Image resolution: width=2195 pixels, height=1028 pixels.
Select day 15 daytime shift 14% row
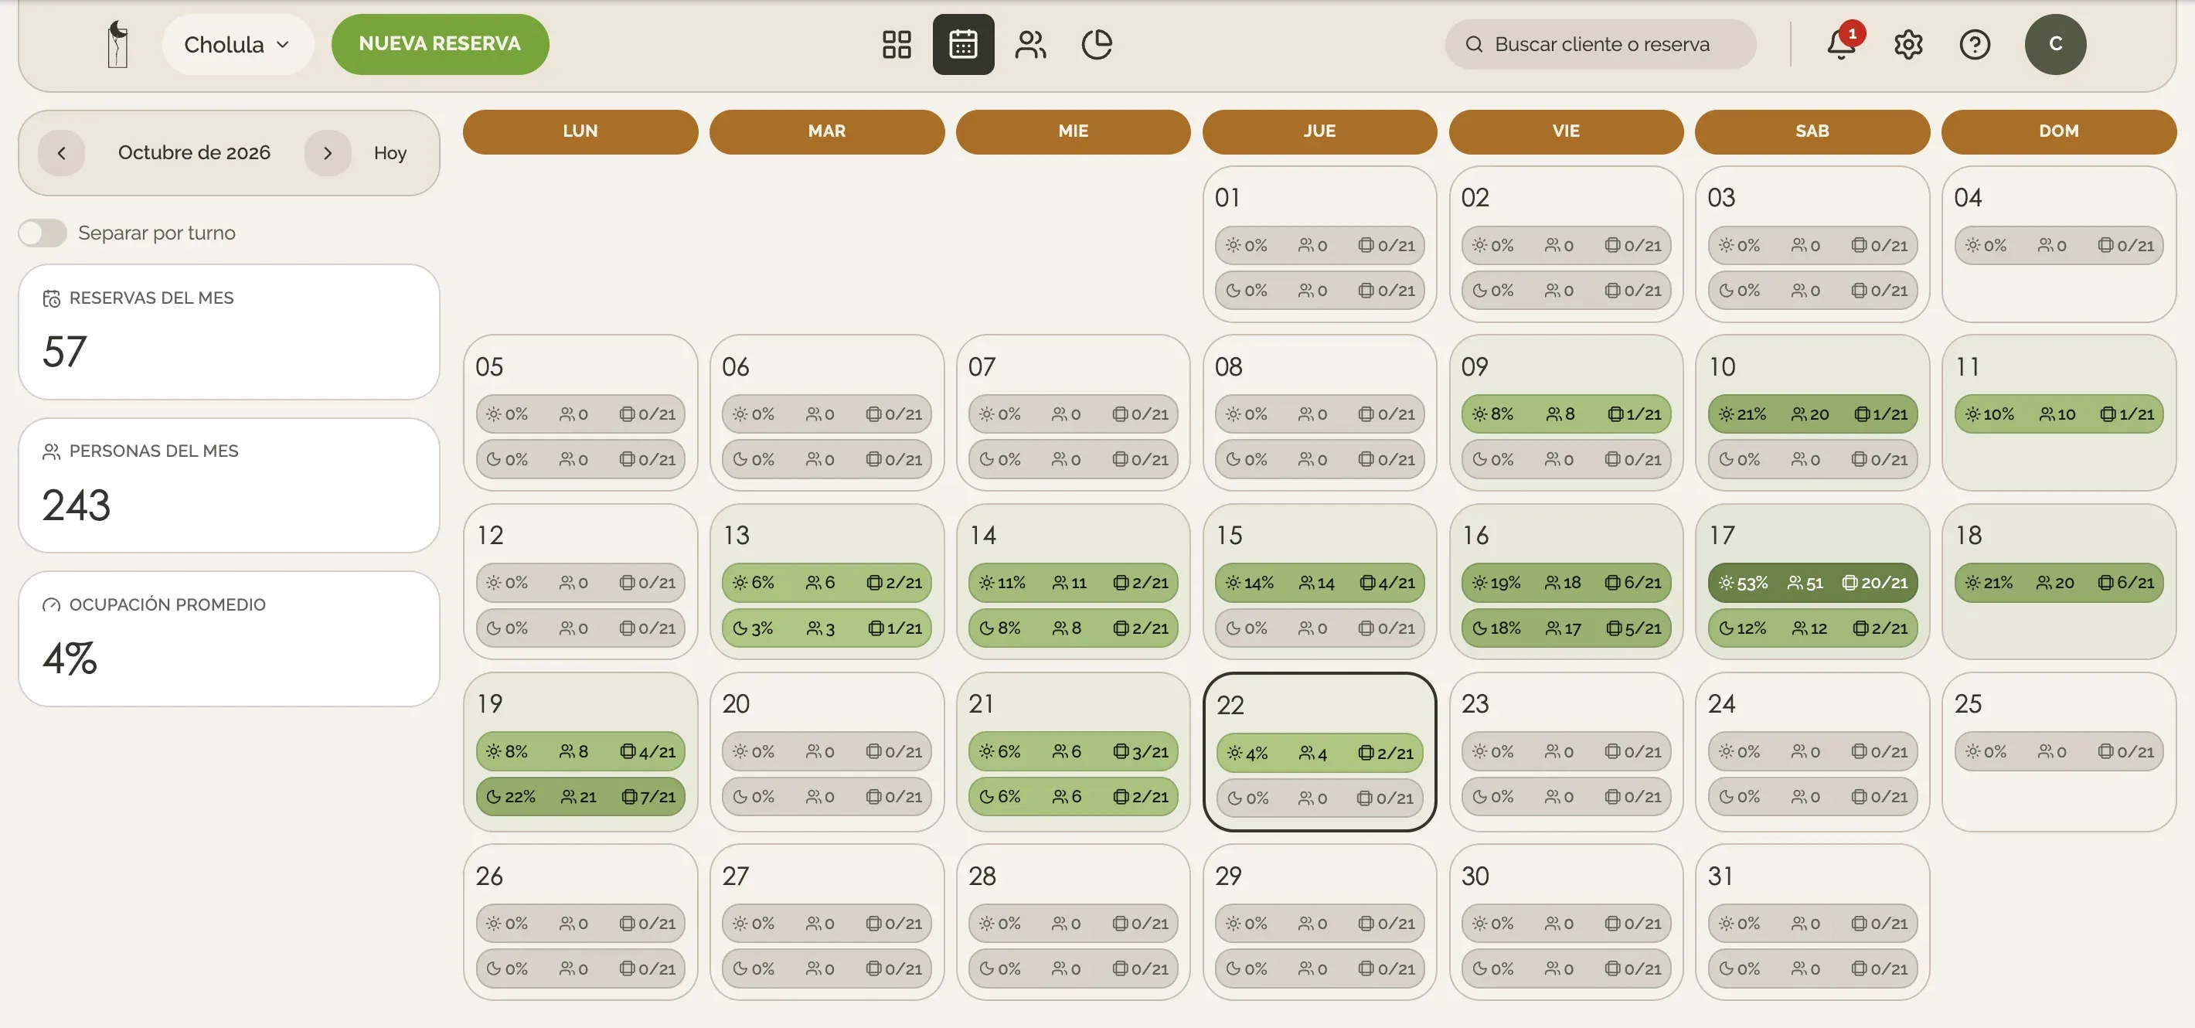[x=1319, y=583]
